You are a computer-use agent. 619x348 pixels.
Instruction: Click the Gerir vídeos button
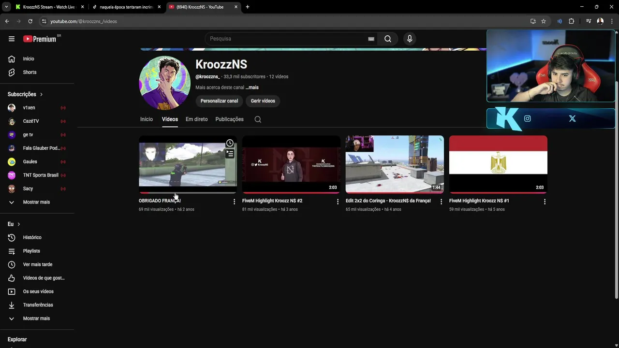263,101
